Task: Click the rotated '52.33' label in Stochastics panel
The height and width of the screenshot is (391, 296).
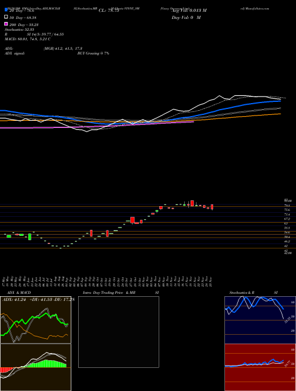Action: click(x=288, y=320)
